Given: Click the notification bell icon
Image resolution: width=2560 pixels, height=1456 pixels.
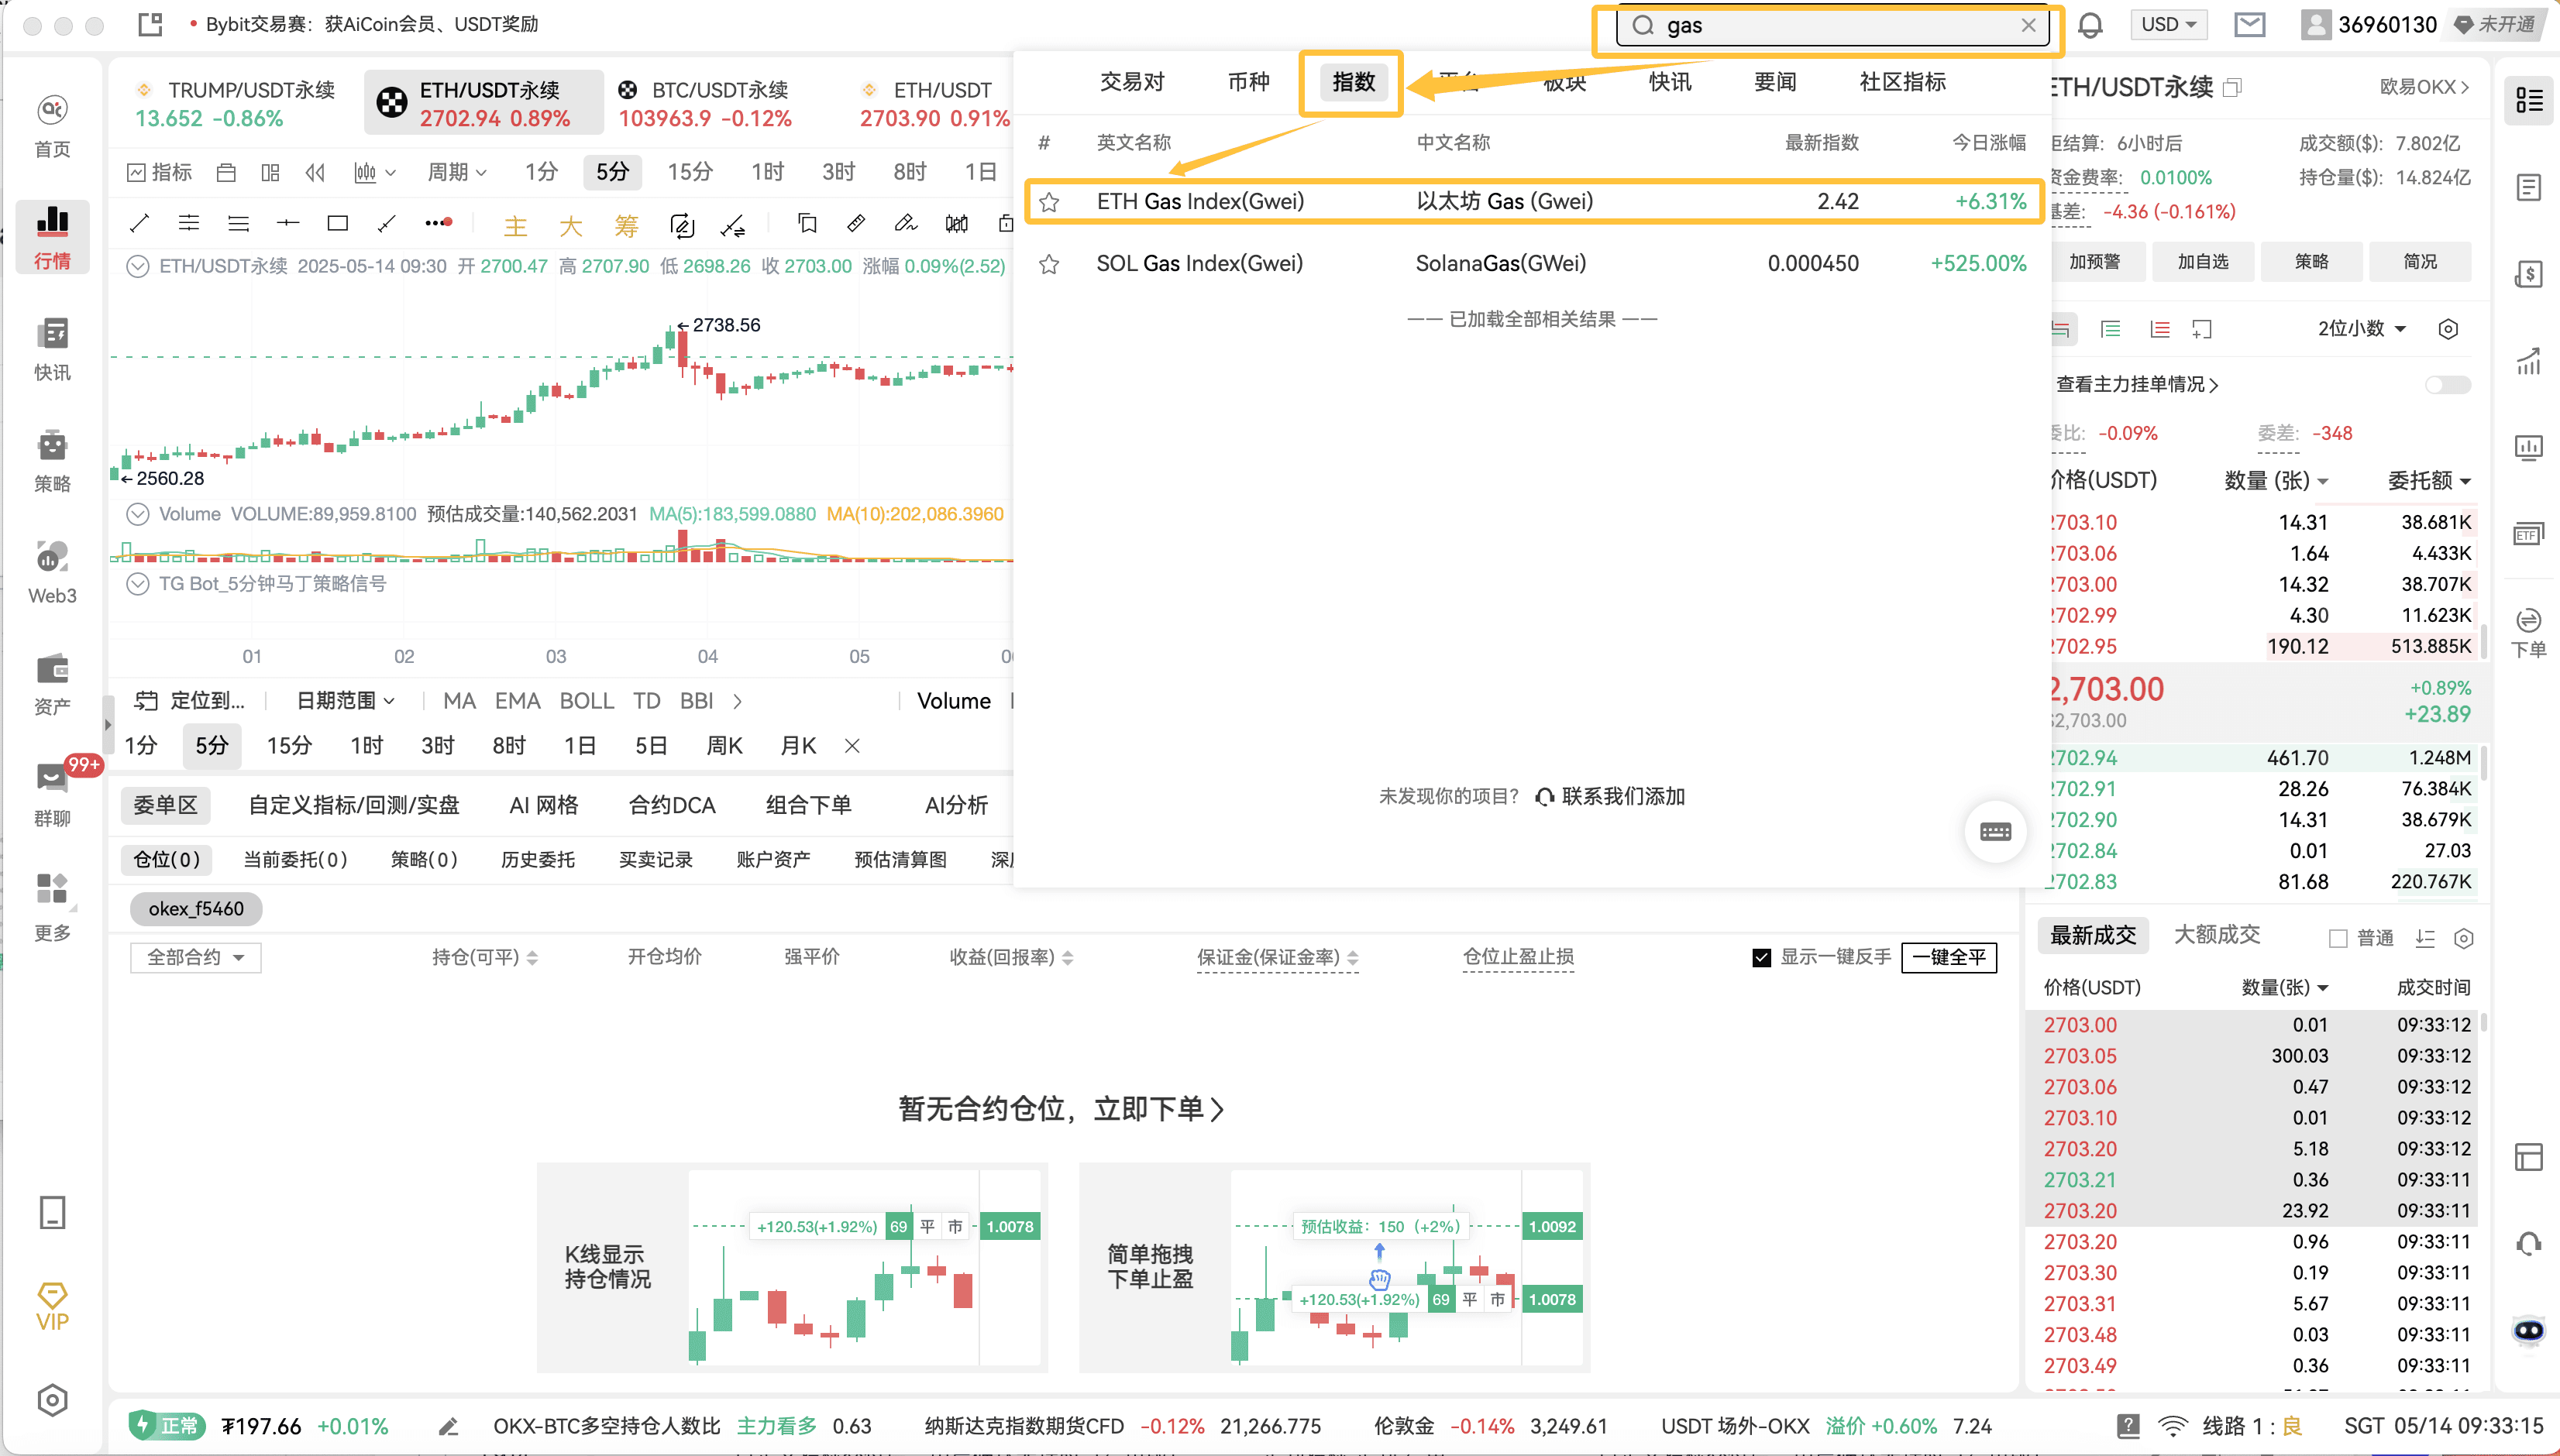Looking at the screenshot, I should pos(2090,25).
